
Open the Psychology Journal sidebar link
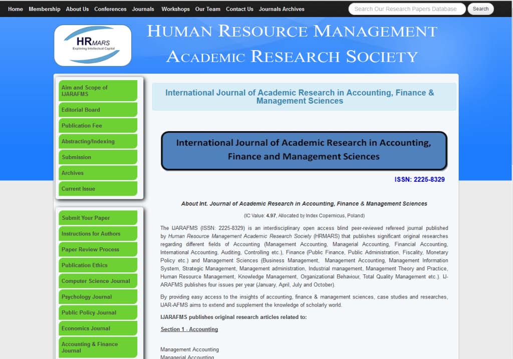[98, 297]
